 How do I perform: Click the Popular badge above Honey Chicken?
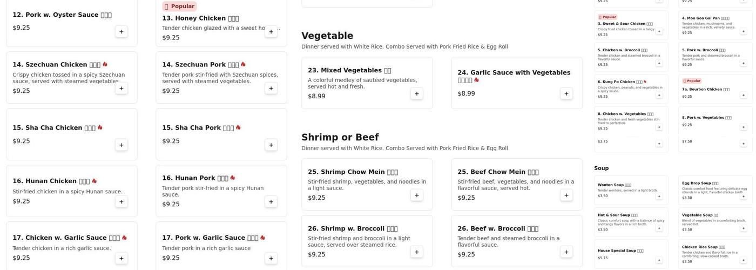click(x=179, y=6)
